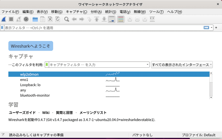
Task: Click パケットなし status text
Action: click(142, 135)
